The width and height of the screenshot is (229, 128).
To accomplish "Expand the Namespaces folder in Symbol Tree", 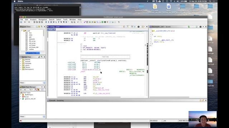I will (x=21, y=69).
